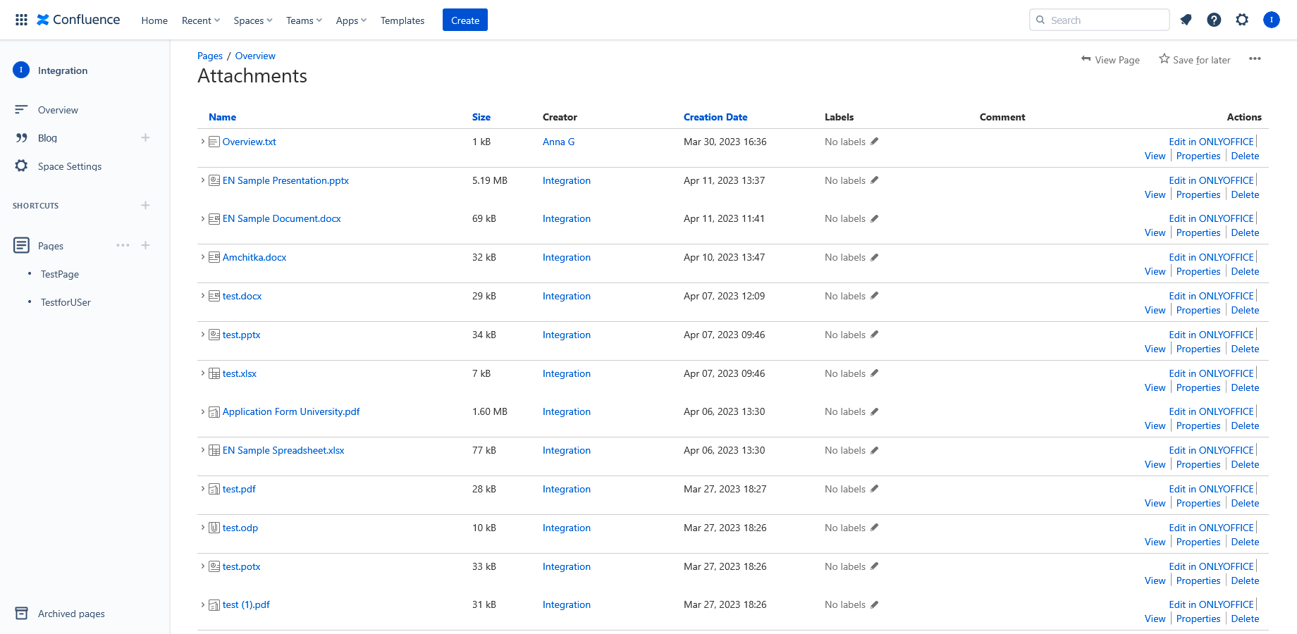Open the help question mark icon
Image resolution: width=1297 pixels, height=634 pixels.
pyautogui.click(x=1214, y=20)
